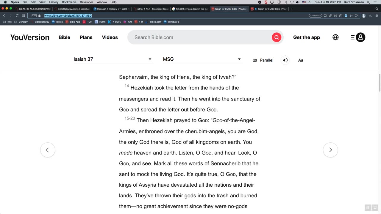Image resolution: width=381 pixels, height=214 pixels.
Task: Switch to the 185000 syrians Google tab
Action: 190,9
